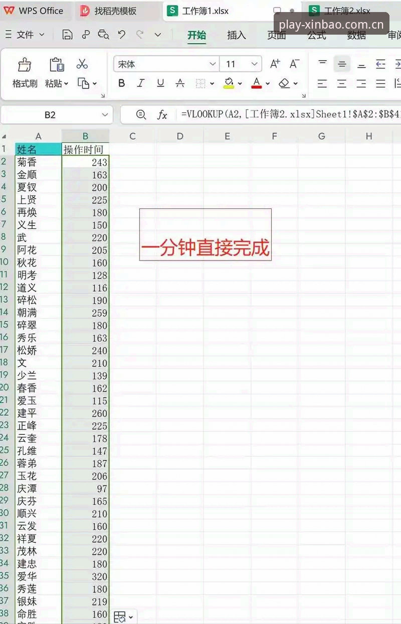Click the Paste (粘贴) clipboard icon

point(57,65)
